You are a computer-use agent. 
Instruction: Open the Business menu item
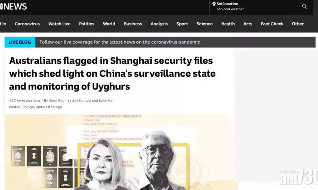133,24
